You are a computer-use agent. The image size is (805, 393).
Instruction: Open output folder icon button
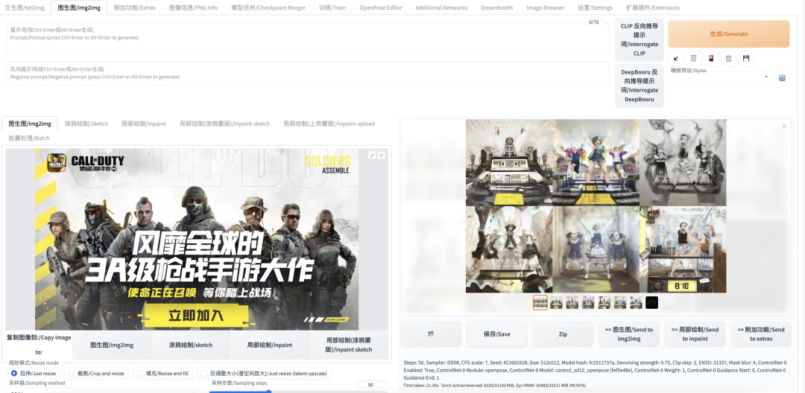431,334
